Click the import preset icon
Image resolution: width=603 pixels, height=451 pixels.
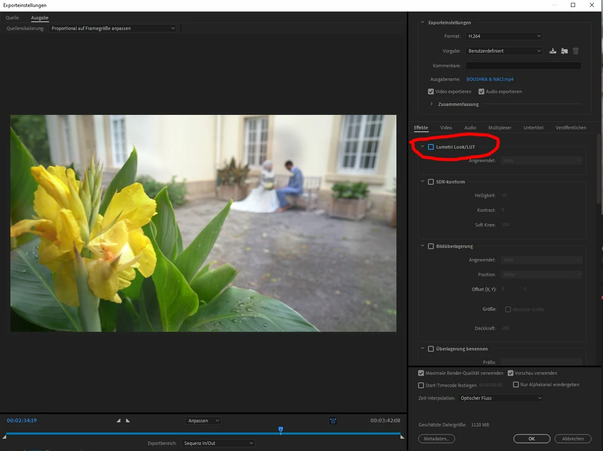coord(564,51)
